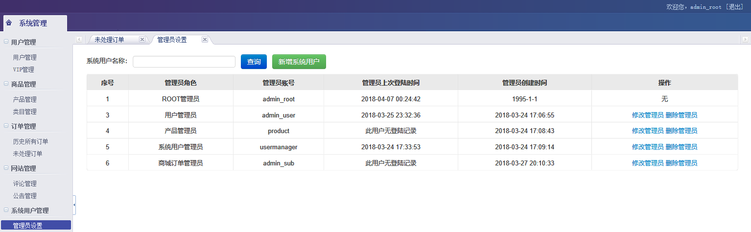Image resolution: width=751 pixels, height=232 pixels.
Task: Collapse the 系统用户管理 sidebar section
Action: coord(6,210)
